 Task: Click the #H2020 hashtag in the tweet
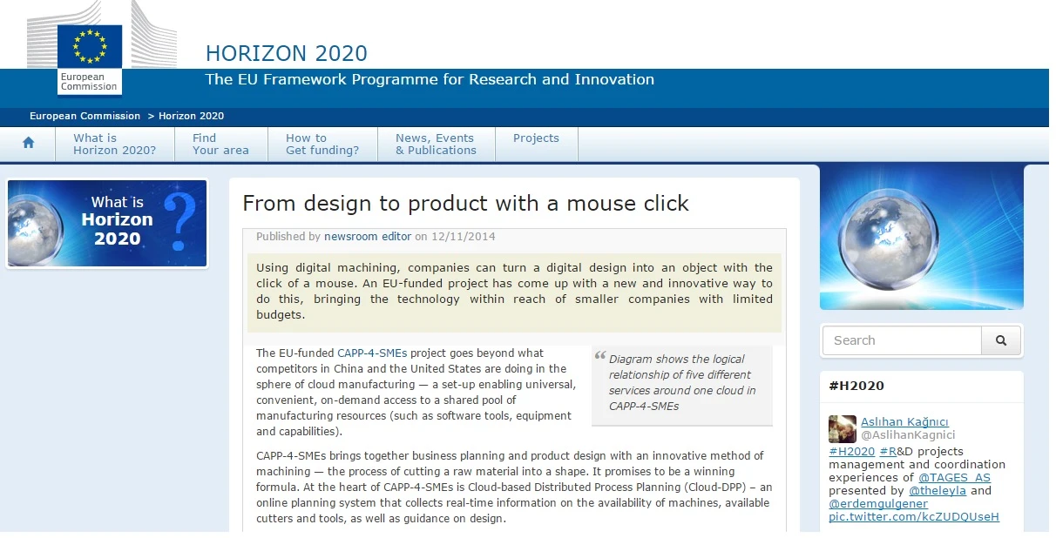(851, 452)
